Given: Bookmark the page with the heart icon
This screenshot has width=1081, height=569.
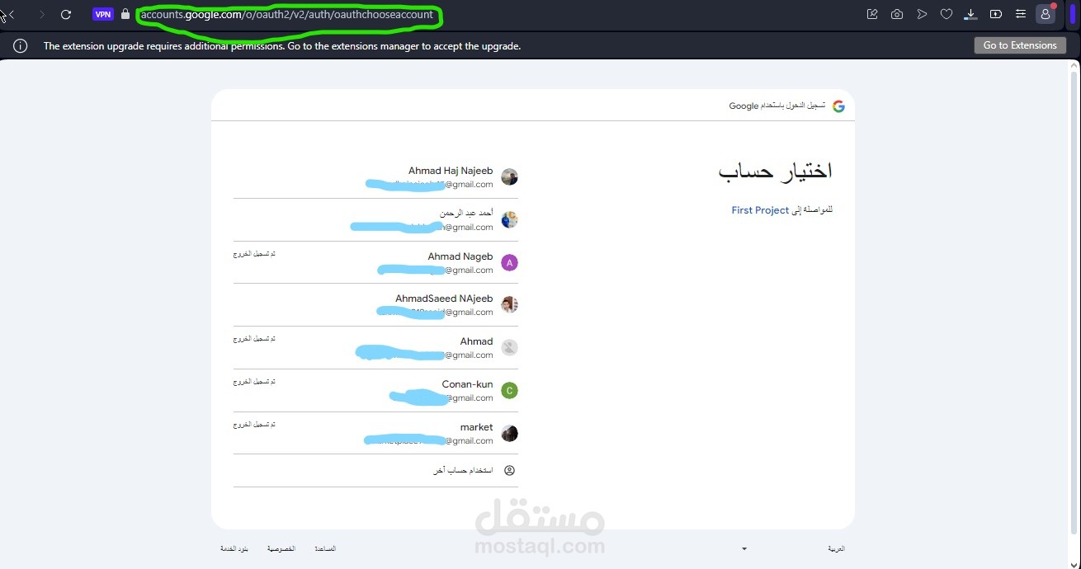Looking at the screenshot, I should point(946,14).
